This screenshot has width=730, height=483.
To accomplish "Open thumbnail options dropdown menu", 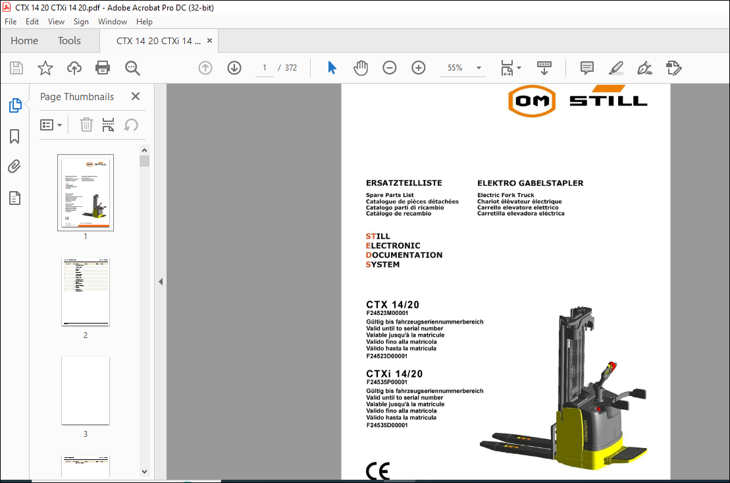I will (51, 125).
